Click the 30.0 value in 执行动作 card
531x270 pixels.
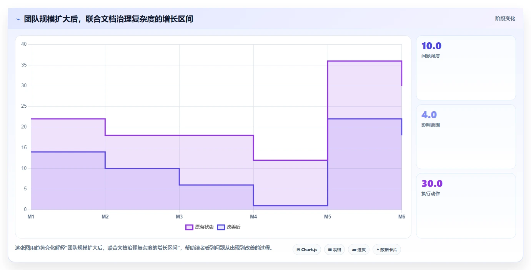pos(431,183)
